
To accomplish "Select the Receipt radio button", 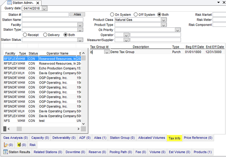I will click(x=25, y=35).
